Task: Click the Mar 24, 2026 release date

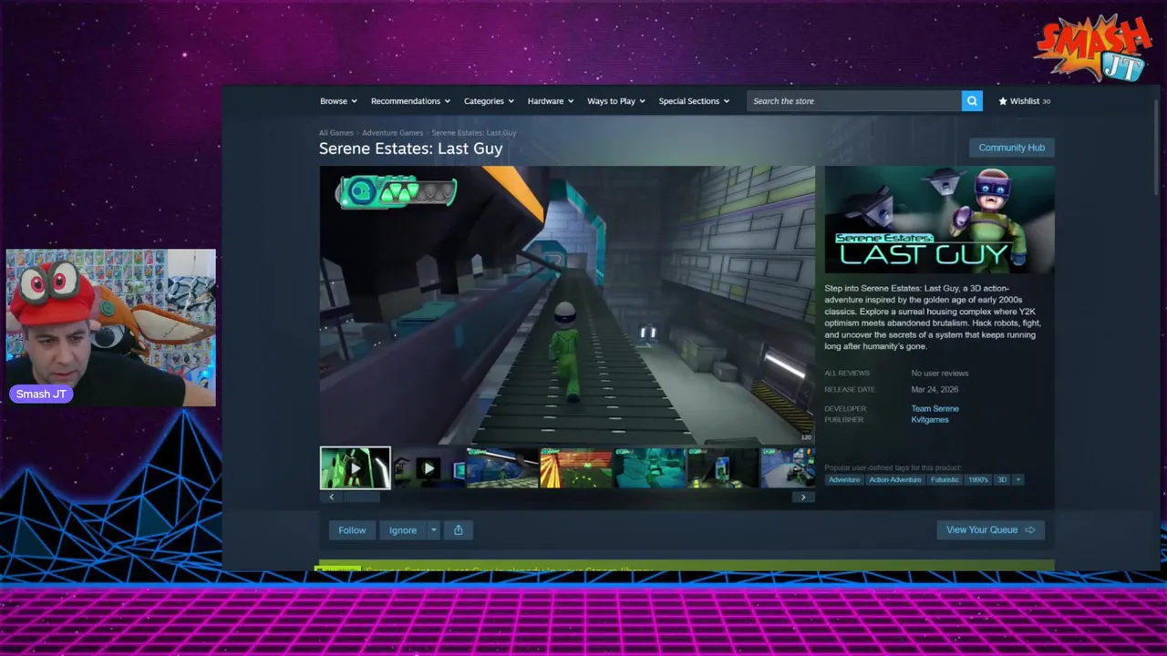Action: (935, 390)
